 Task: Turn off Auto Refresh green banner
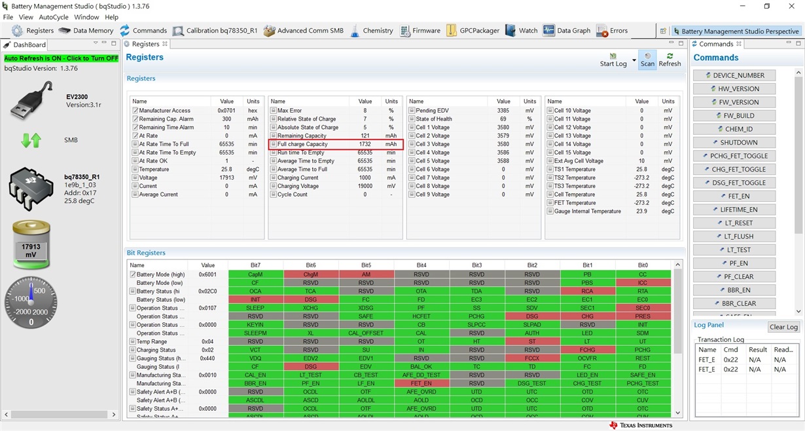[62, 58]
